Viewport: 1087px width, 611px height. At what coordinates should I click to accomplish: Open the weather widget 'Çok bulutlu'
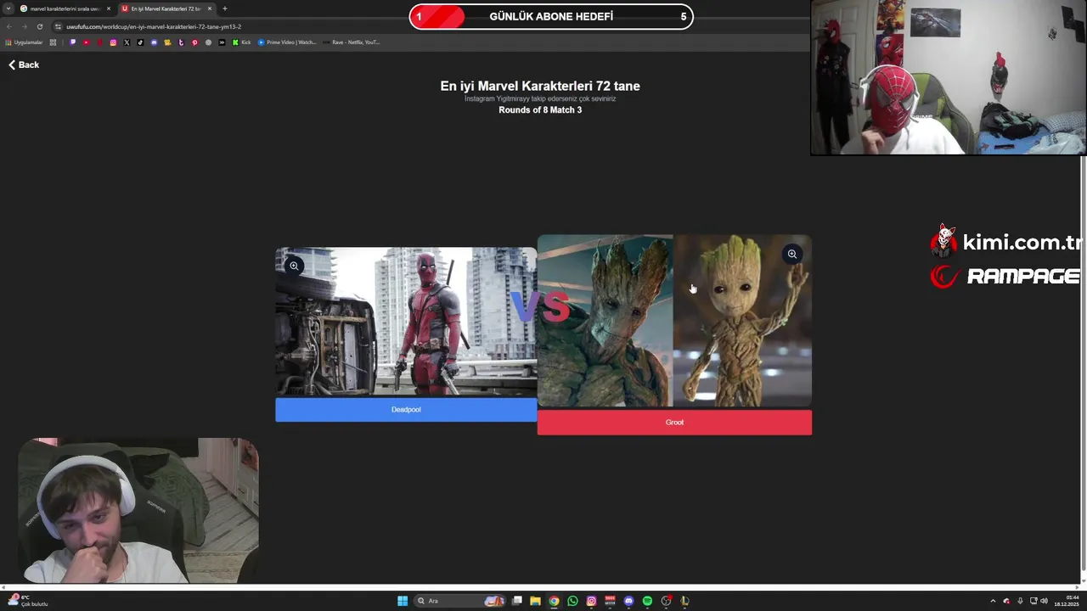[29, 601]
